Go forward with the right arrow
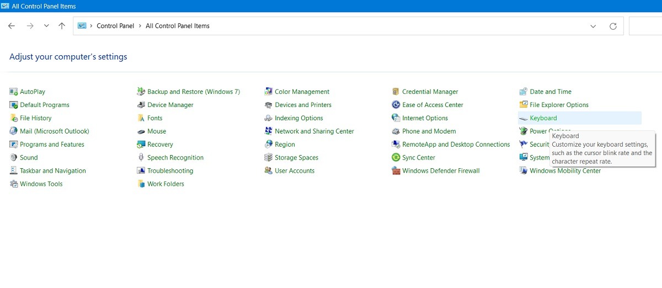The height and width of the screenshot is (288, 662). (x=30, y=26)
